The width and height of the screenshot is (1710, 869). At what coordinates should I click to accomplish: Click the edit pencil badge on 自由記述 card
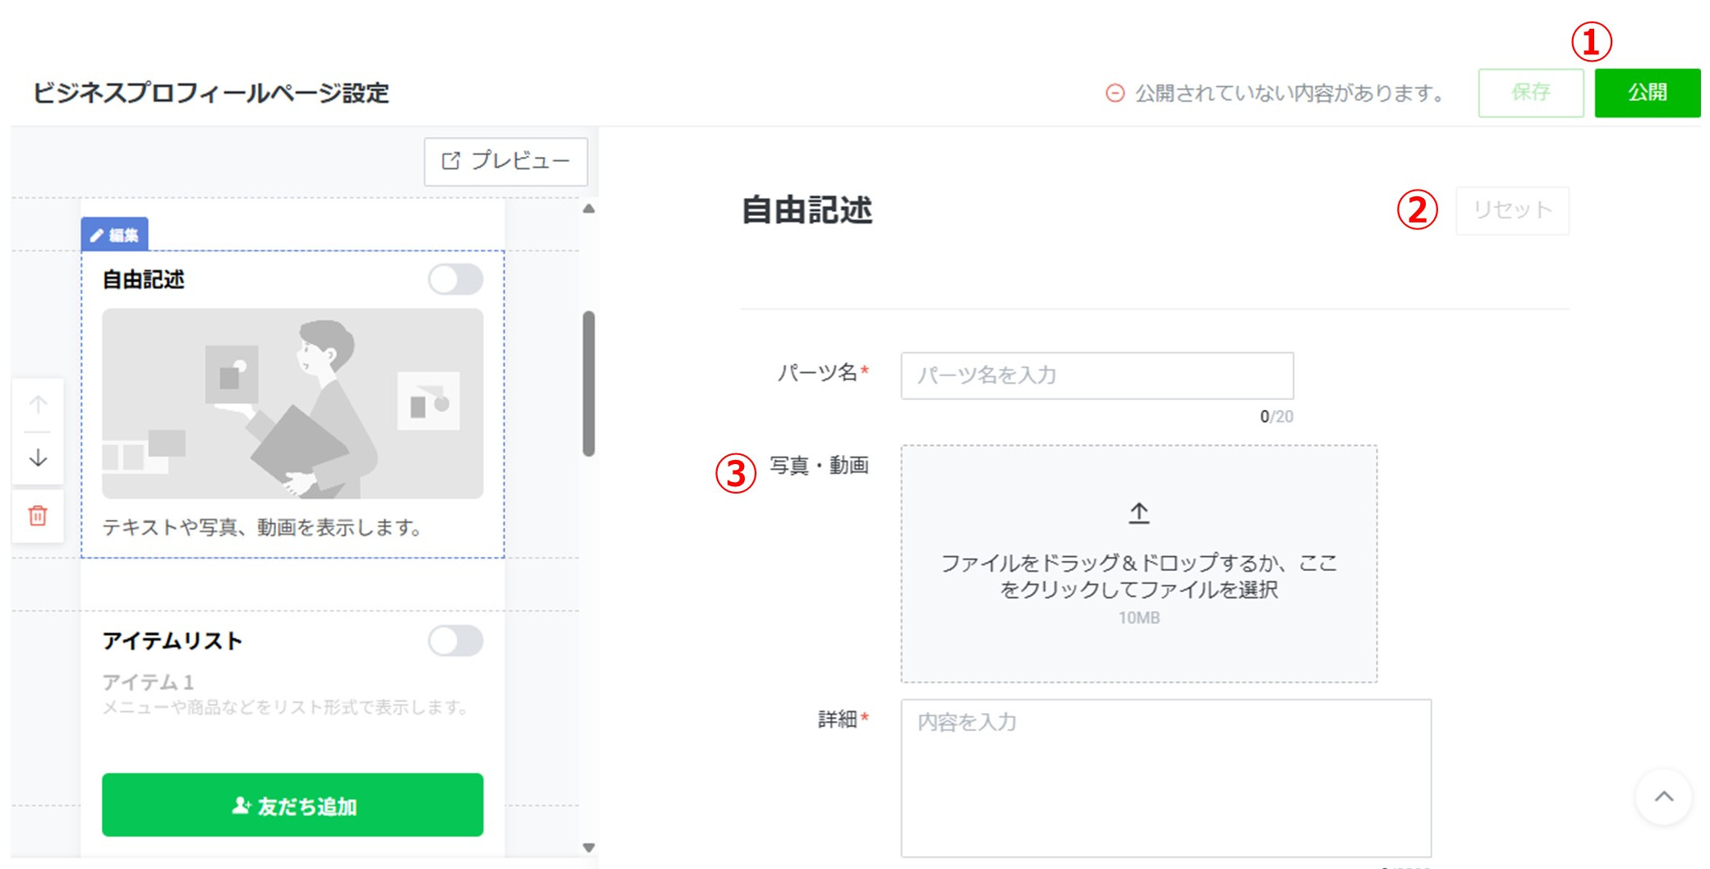point(115,235)
